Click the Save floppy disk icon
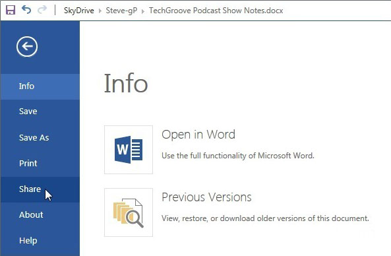391x256 pixels. tap(11, 11)
